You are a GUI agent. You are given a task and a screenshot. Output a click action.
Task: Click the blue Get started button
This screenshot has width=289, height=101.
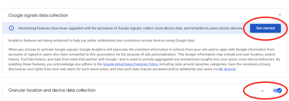[x=265, y=28]
